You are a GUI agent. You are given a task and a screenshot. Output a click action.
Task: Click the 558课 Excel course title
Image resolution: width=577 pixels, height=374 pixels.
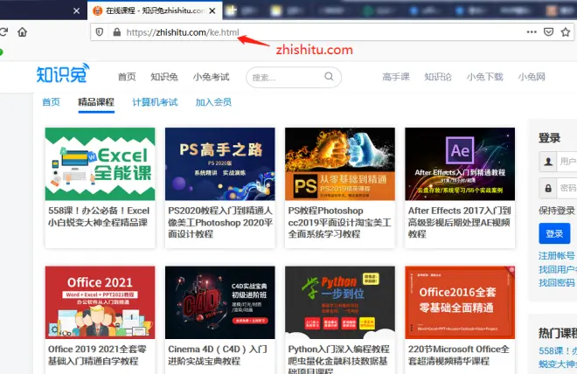99,217
